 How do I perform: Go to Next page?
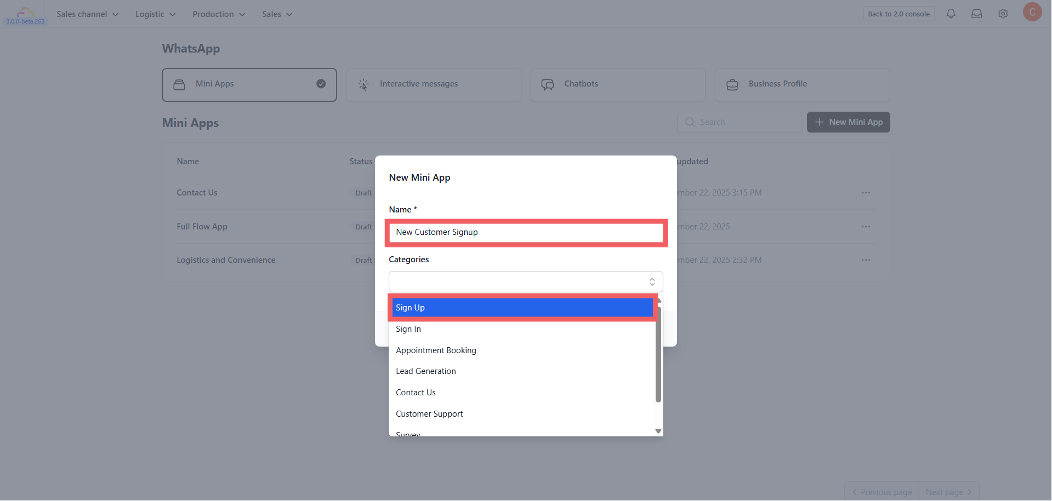(x=949, y=492)
